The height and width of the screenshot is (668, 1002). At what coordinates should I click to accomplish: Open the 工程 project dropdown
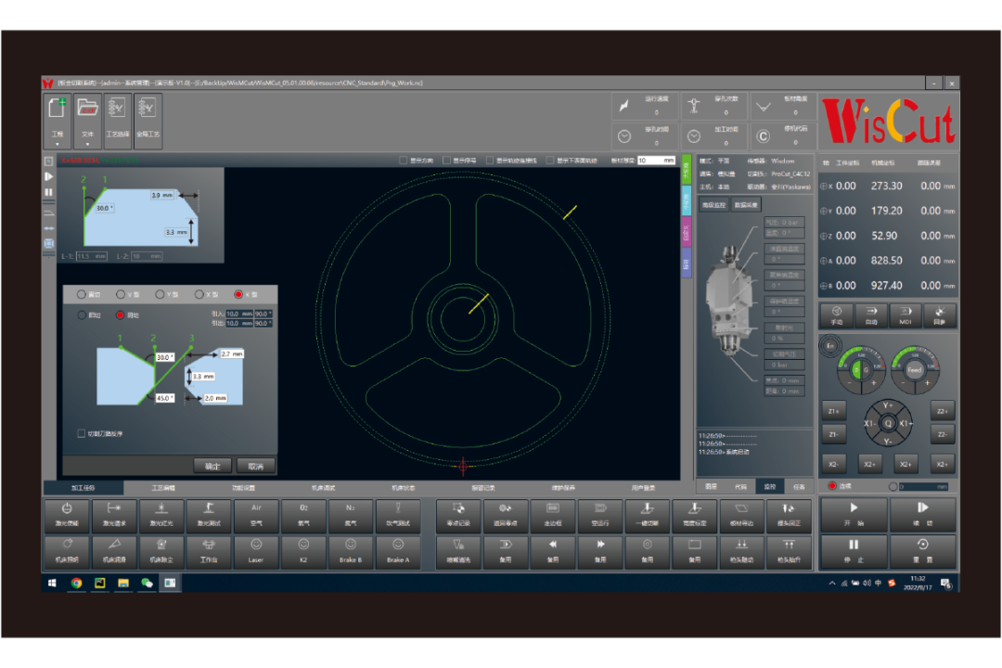pos(57,144)
